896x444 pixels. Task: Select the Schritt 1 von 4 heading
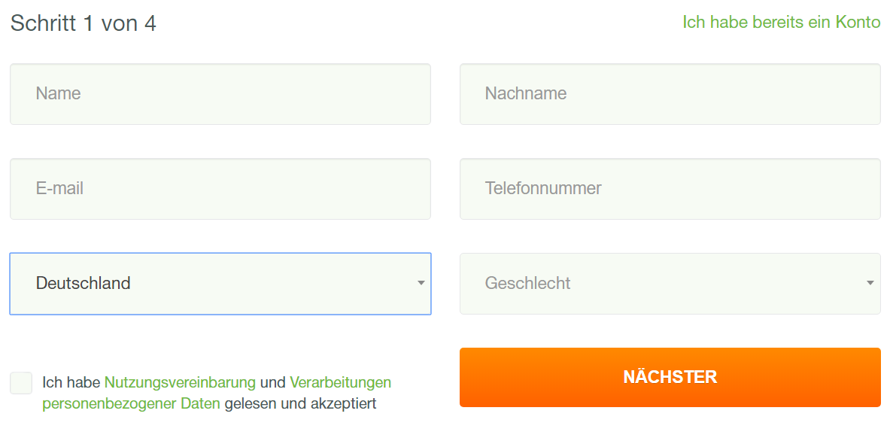tap(83, 23)
